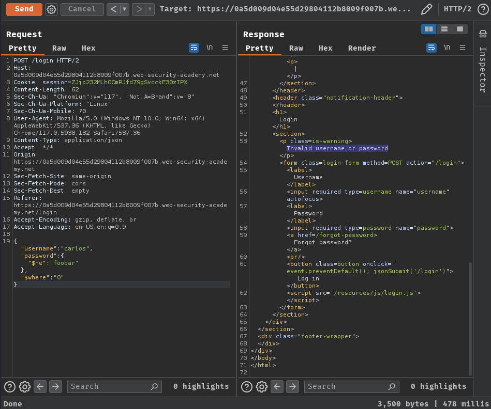Select side-by-side layout view
The width and height of the screenshot is (491, 409).
pyautogui.click(x=429, y=29)
